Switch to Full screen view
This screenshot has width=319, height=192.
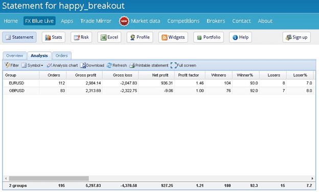184,65
